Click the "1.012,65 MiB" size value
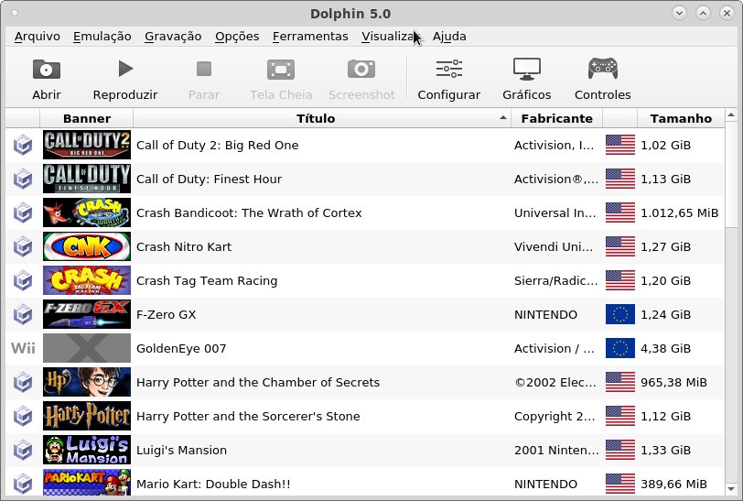Viewport: 743px width, 501px height. tap(680, 213)
